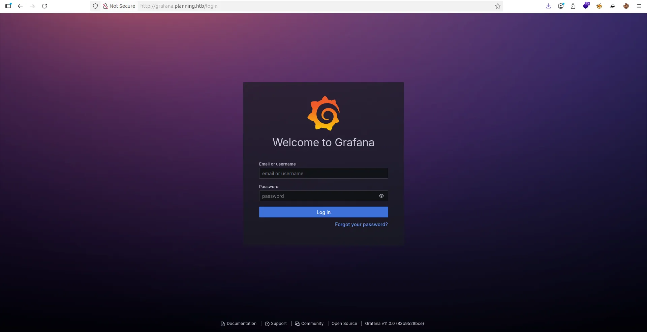Reload the current page
The height and width of the screenshot is (332, 647).
(44, 6)
